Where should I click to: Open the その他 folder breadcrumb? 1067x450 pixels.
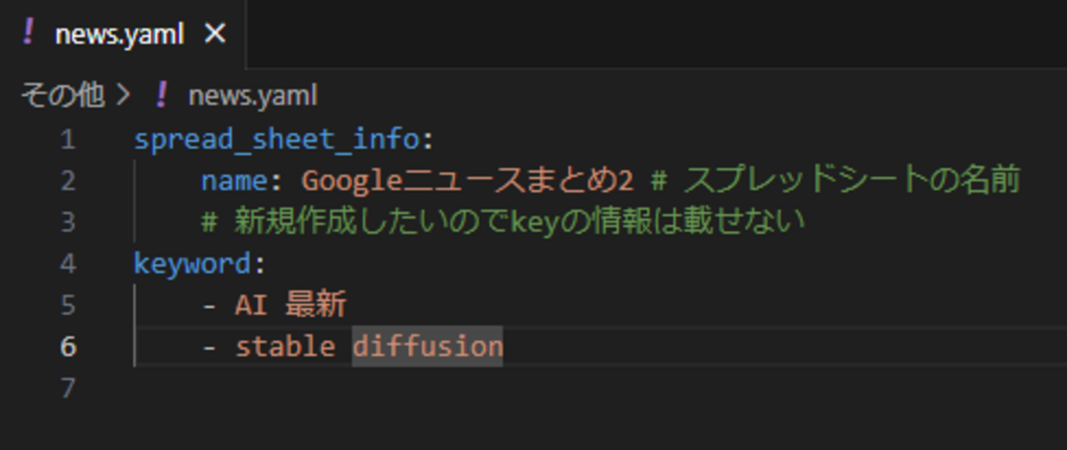click(62, 96)
